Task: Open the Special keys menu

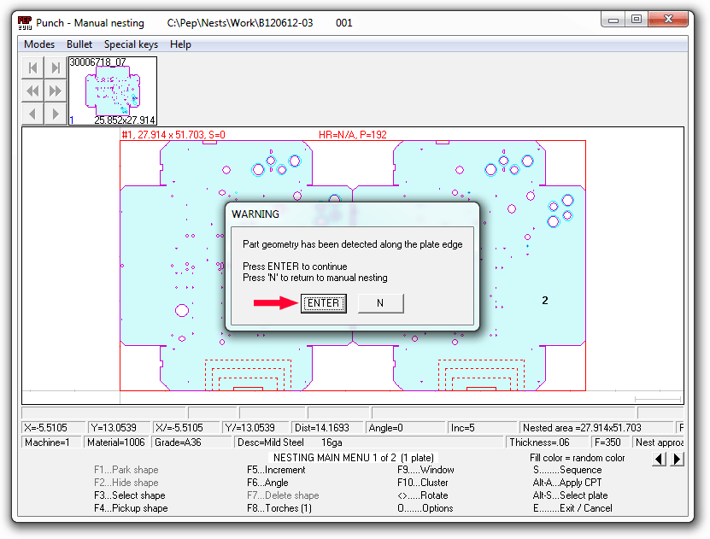Action: tap(131, 44)
